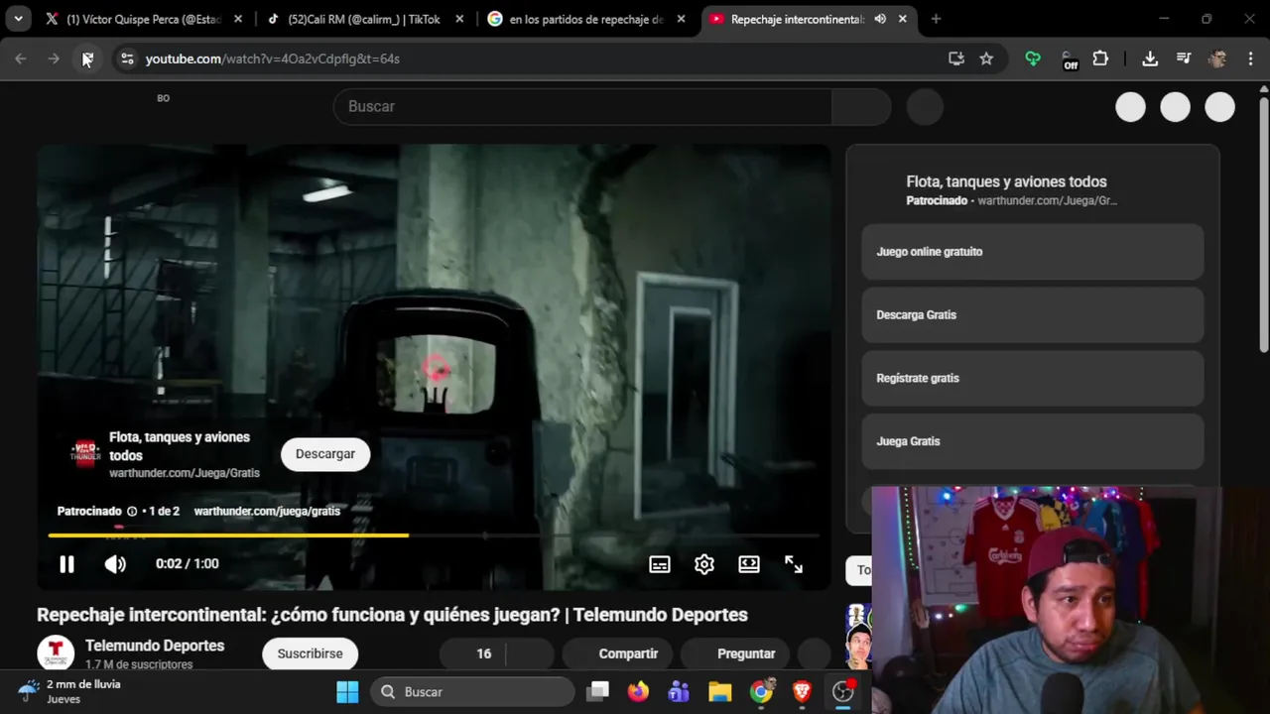This screenshot has width=1270, height=714.
Task: Open the Windows Start menu
Action: click(x=347, y=692)
